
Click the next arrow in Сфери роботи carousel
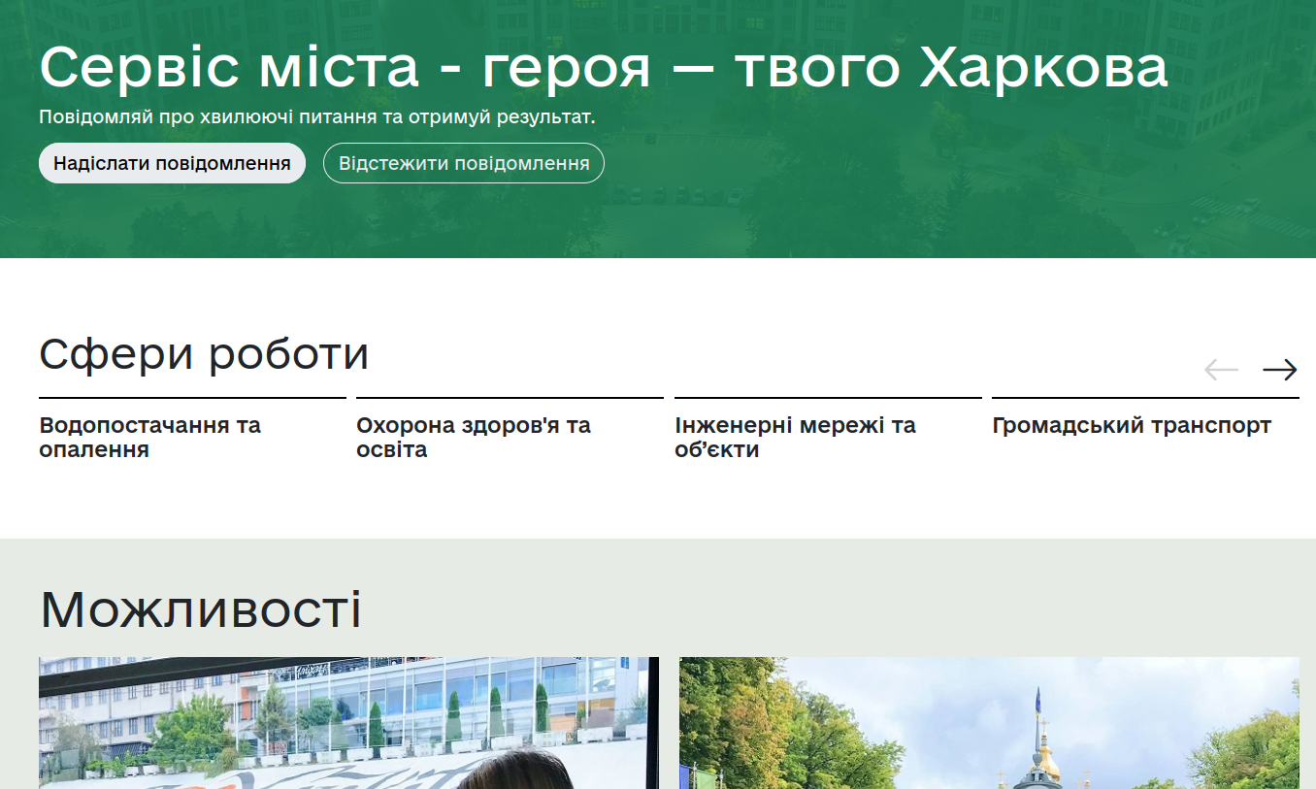click(1279, 370)
